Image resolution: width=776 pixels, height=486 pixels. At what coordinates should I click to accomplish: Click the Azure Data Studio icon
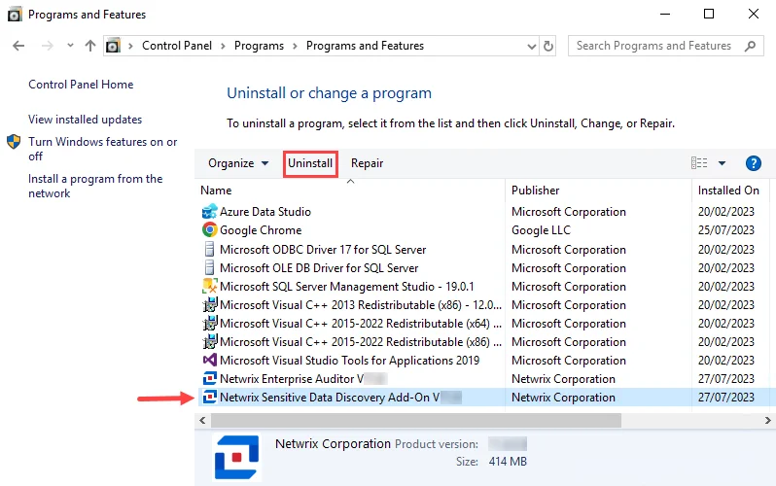click(x=210, y=211)
